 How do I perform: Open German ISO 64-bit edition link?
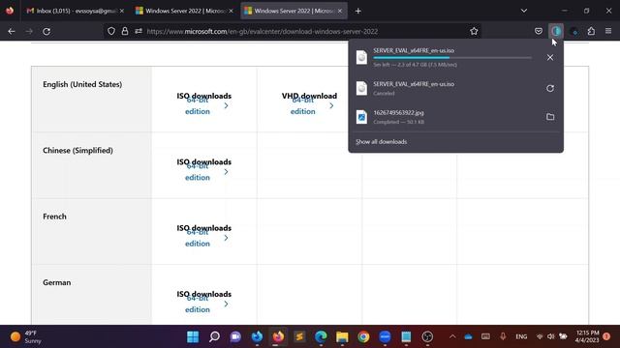pyautogui.click(x=198, y=304)
